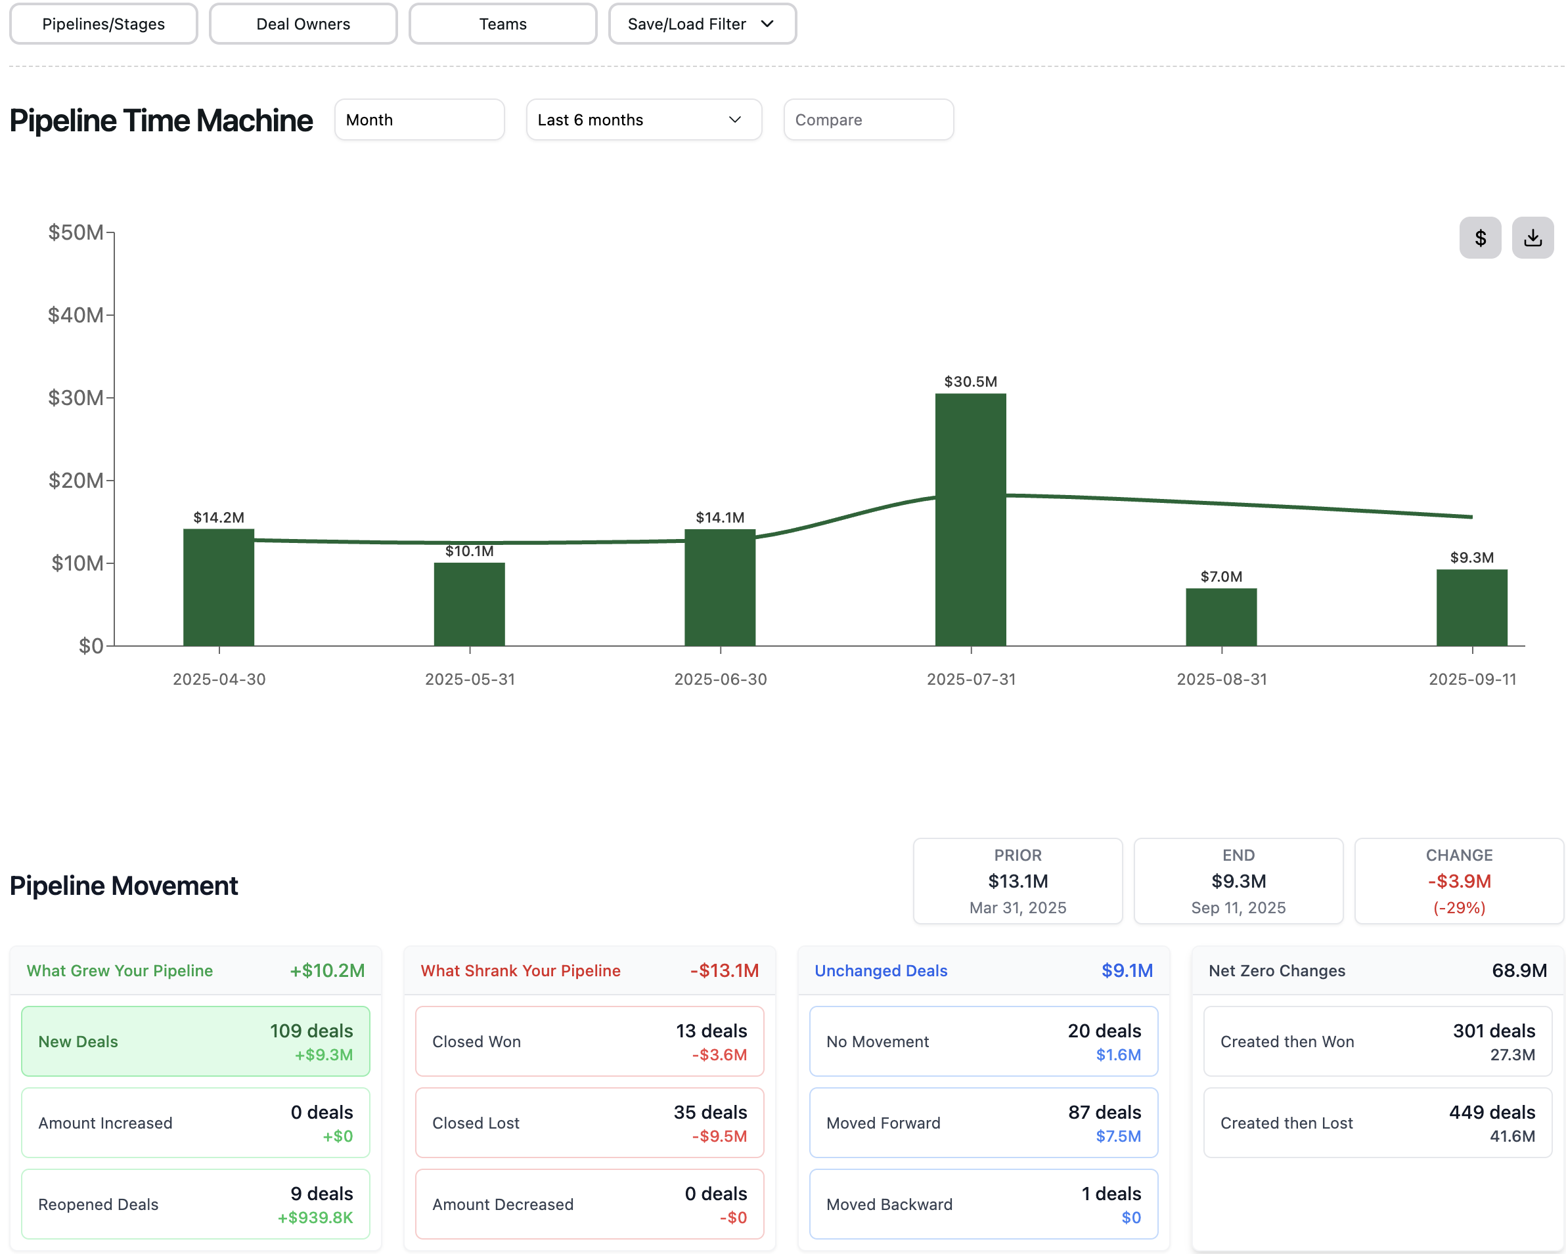Viewport: 1566px width, 1254px height.
Task: Open the Moved Forward deals card
Action: point(983,1123)
